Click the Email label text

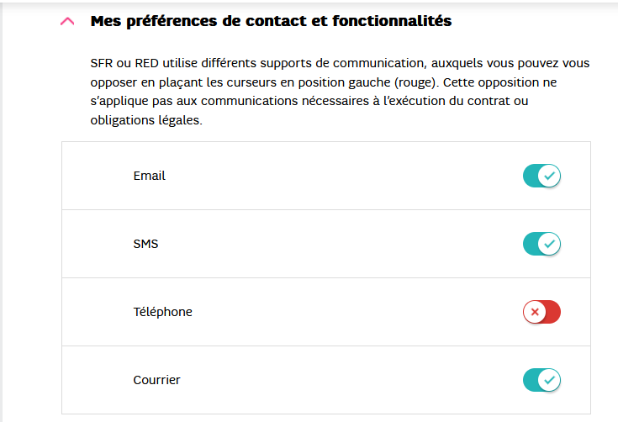(149, 176)
